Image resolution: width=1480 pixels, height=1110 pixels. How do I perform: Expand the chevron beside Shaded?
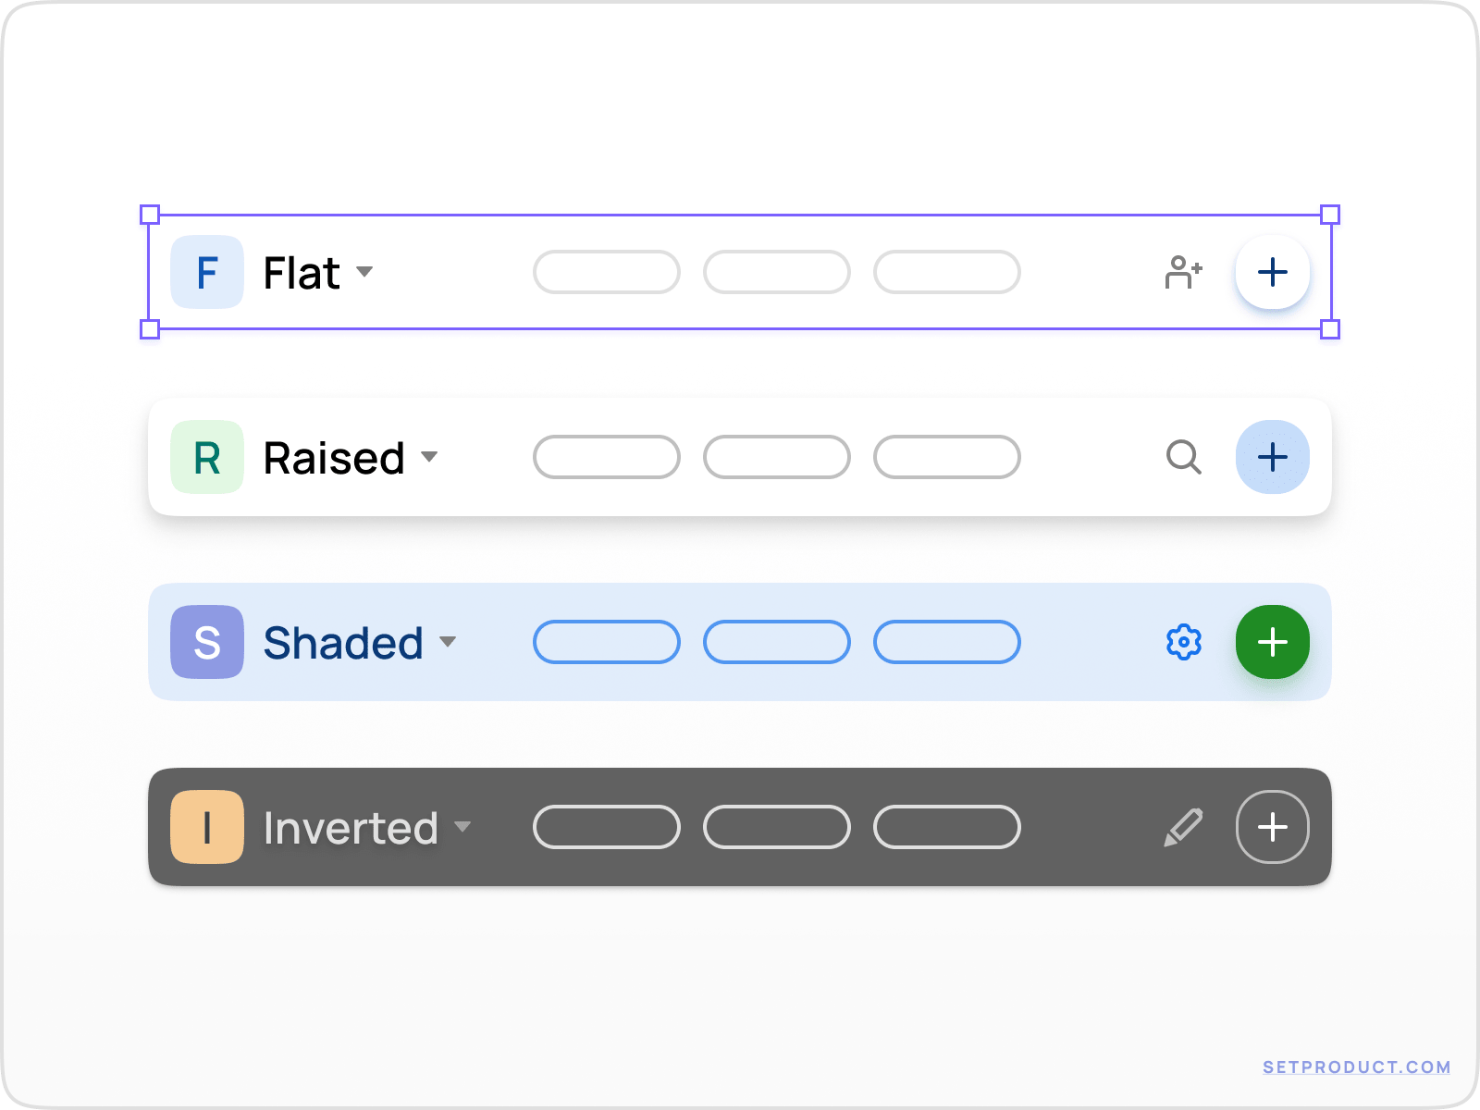click(450, 644)
